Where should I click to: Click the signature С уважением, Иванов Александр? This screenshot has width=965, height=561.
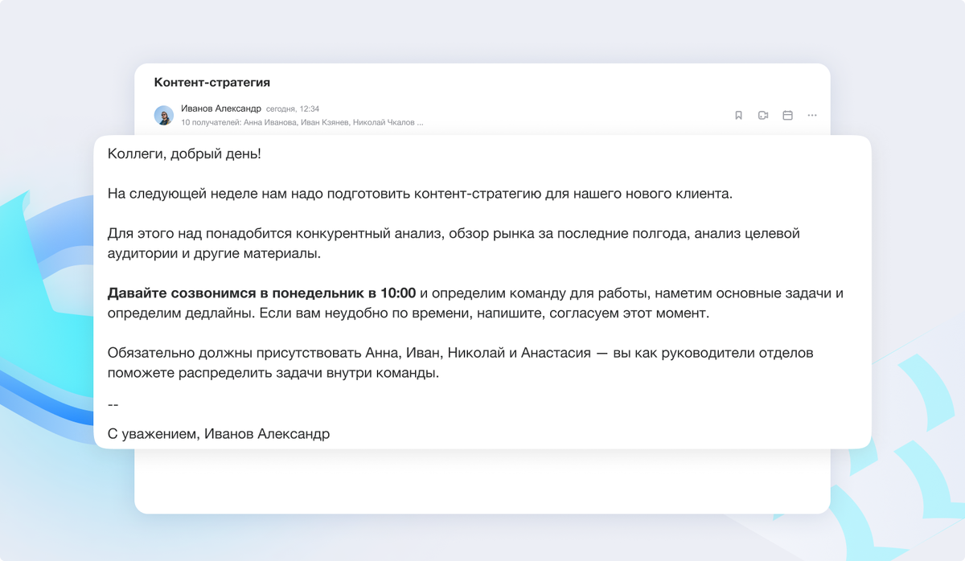click(x=219, y=433)
